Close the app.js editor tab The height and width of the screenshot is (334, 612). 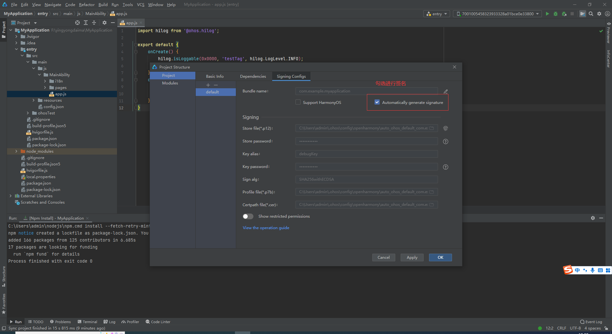[141, 23]
